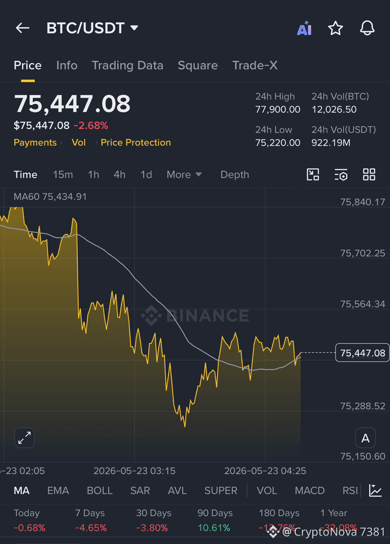Tap the Today -0.68% performance
The image size is (390, 544).
coord(30,520)
